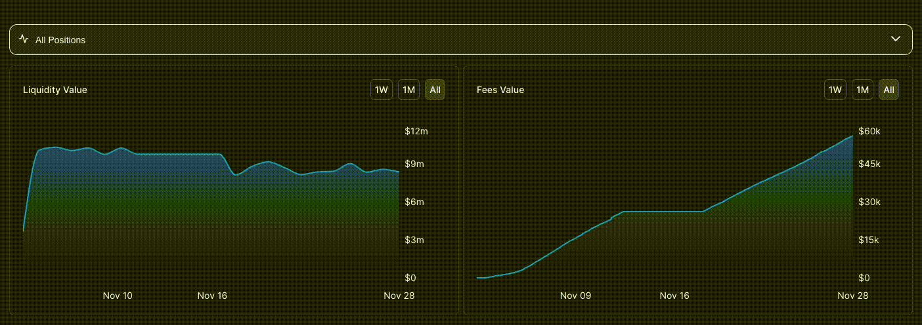The height and width of the screenshot is (325, 922).
Task: Click the $12m axis label
Action: pyautogui.click(x=416, y=132)
